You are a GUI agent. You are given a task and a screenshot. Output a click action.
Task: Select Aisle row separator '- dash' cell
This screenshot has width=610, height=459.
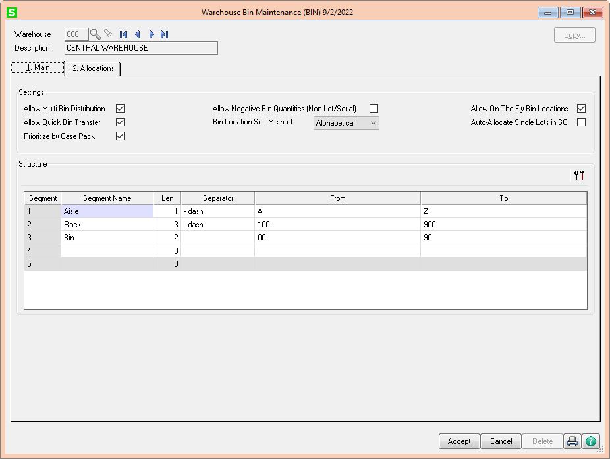[218, 211]
